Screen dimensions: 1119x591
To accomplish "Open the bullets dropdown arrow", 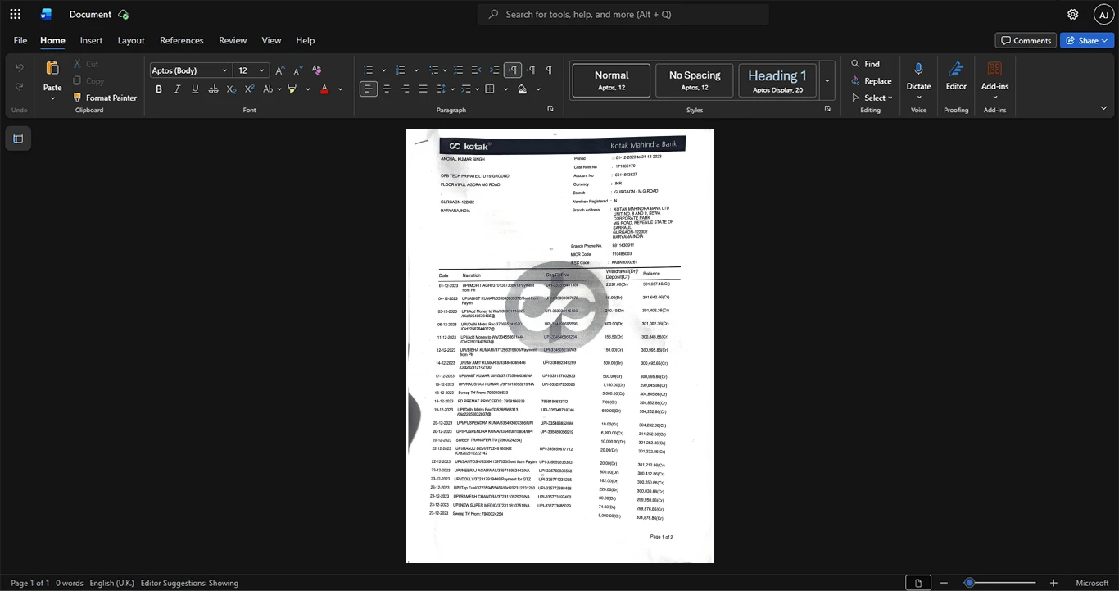I will coord(384,70).
